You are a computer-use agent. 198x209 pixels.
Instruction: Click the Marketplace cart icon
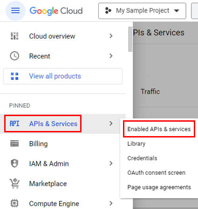(x=14, y=183)
